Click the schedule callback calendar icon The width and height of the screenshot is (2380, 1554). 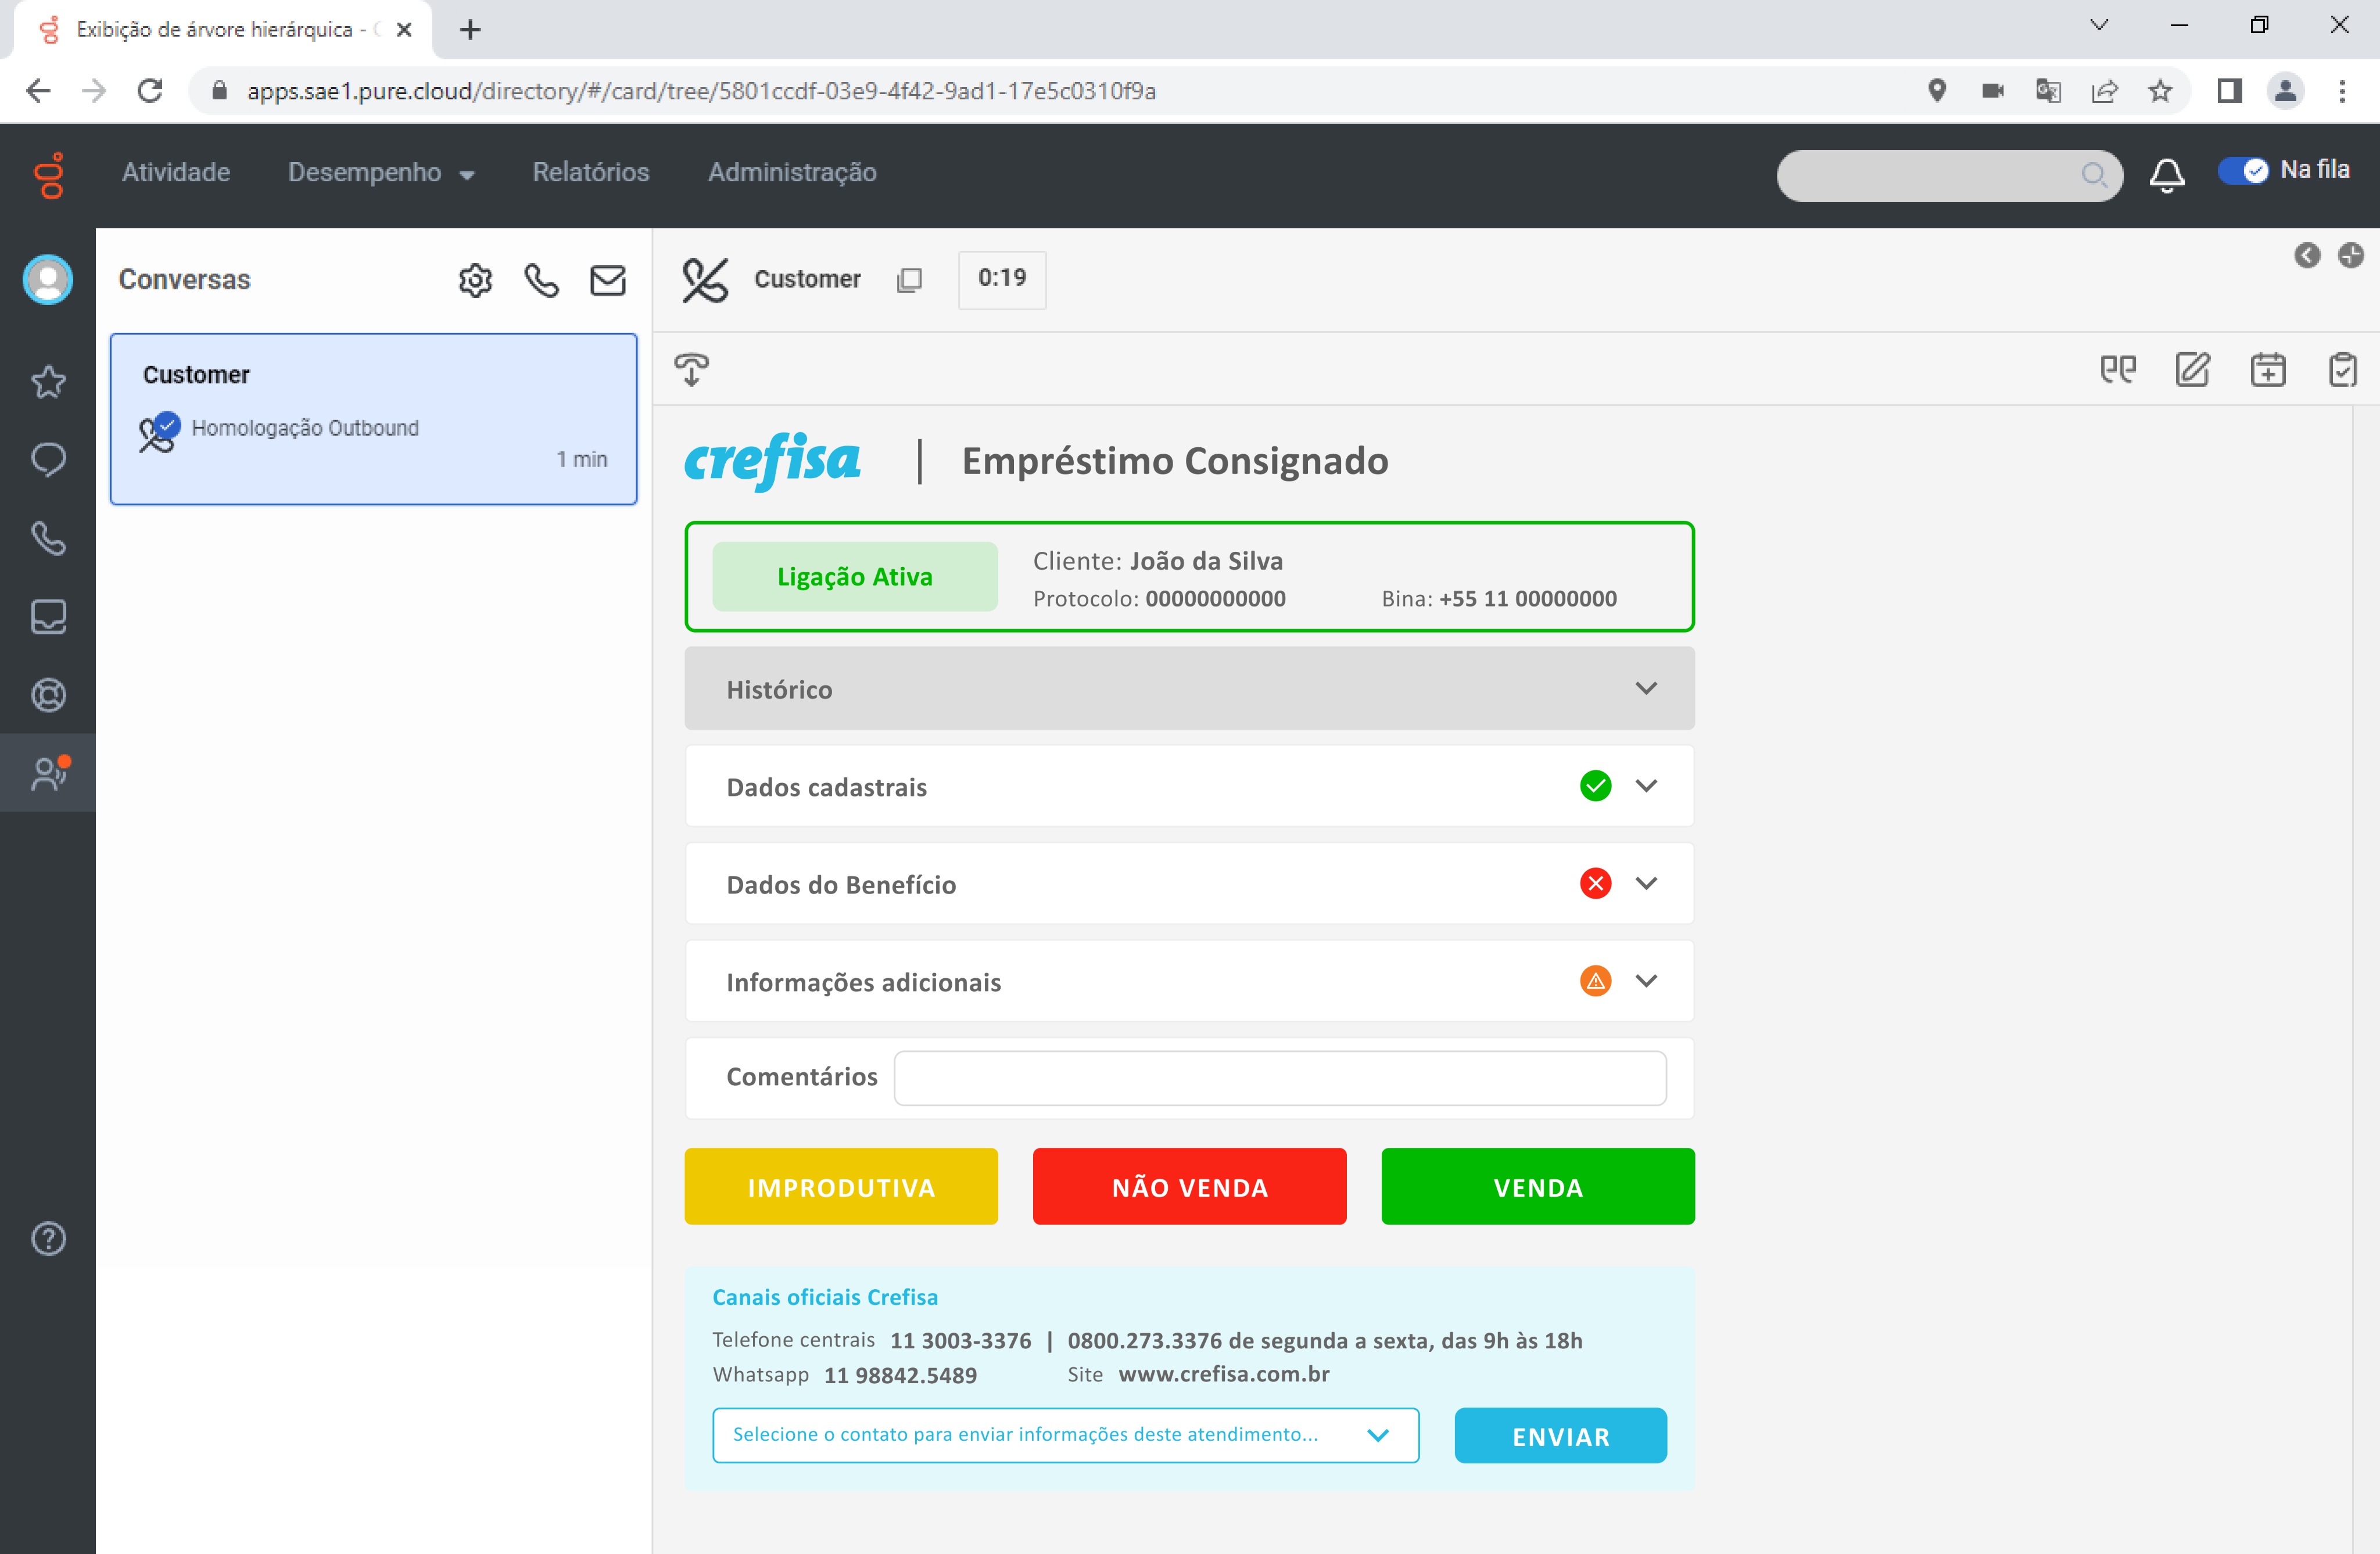tap(2267, 370)
